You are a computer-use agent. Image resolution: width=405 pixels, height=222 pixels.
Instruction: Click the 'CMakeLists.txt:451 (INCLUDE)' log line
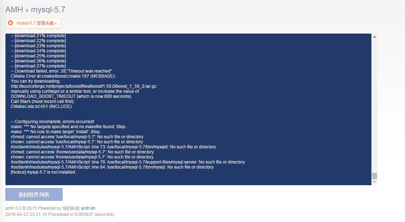41,106
